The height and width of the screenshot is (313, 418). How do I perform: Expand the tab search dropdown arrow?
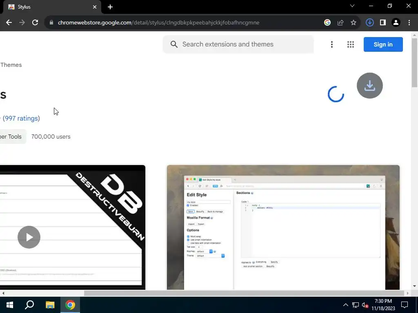pyautogui.click(x=352, y=6)
